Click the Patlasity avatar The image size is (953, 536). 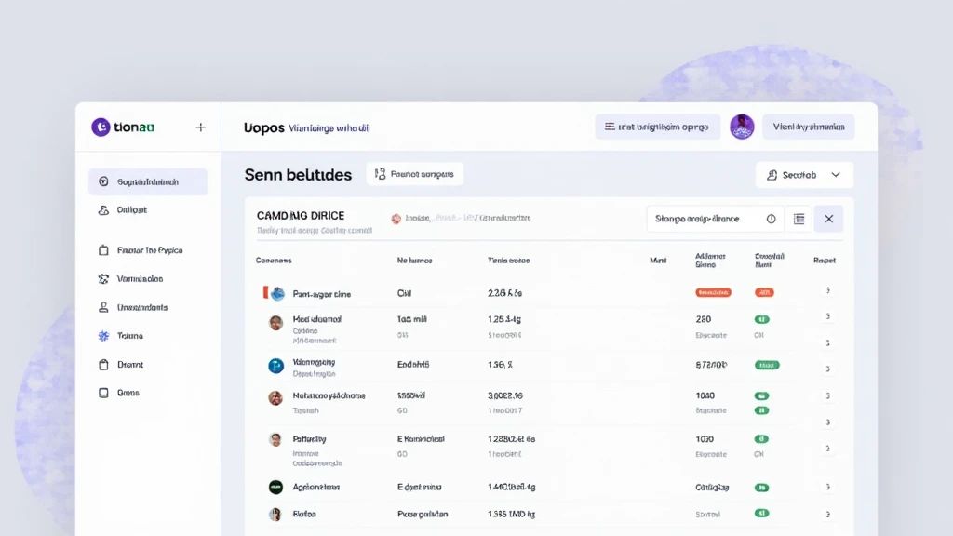[x=275, y=439]
